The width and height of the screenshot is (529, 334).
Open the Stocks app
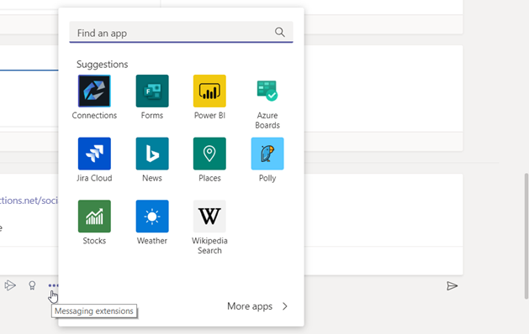coord(94,217)
